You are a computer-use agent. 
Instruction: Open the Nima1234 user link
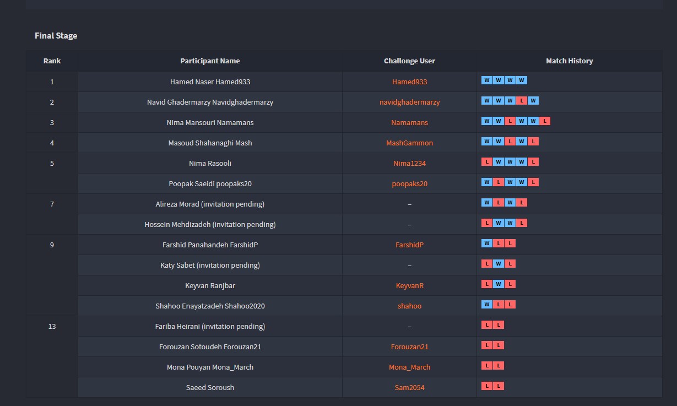pyautogui.click(x=409, y=163)
